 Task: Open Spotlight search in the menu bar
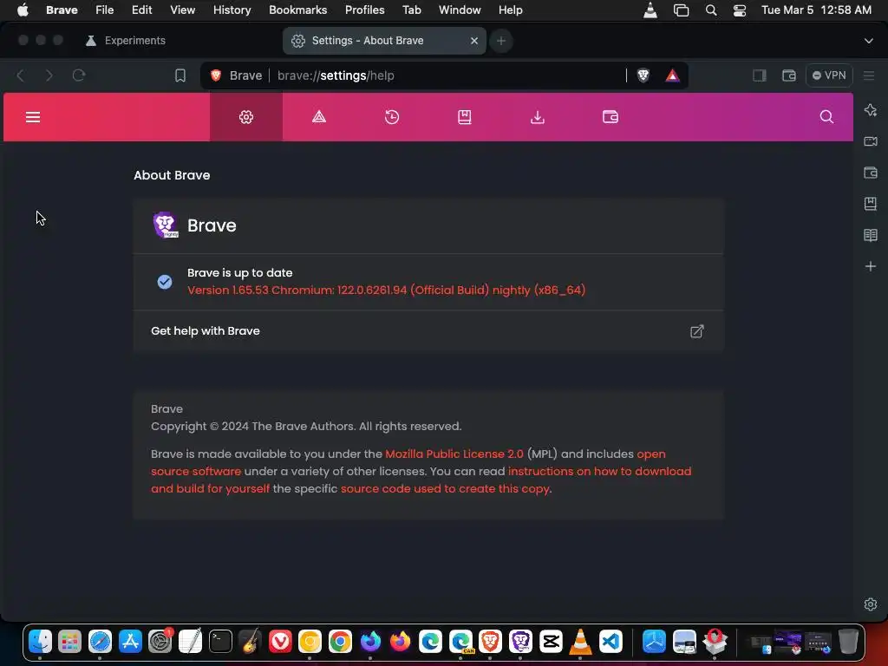click(711, 10)
